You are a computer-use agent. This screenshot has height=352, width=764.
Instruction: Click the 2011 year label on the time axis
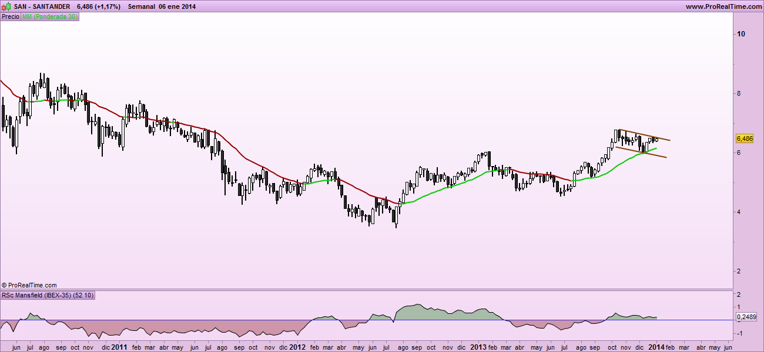click(x=119, y=347)
